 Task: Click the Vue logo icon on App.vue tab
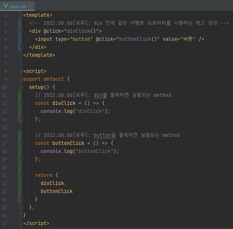[x=6, y=6]
